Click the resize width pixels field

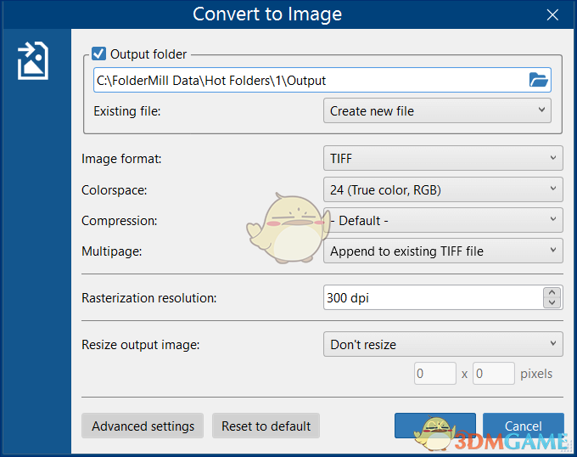click(435, 374)
